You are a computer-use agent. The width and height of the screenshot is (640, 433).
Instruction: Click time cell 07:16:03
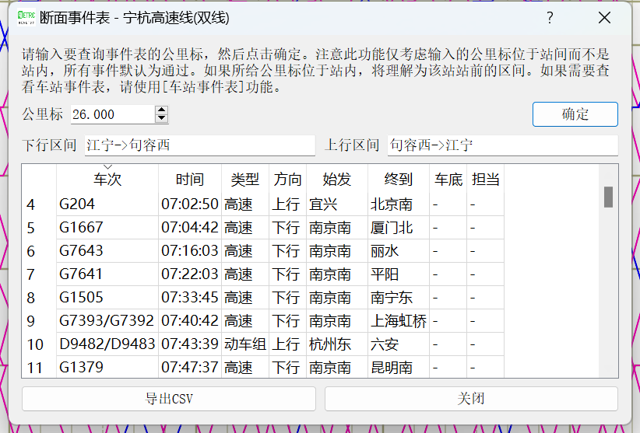pos(190,250)
